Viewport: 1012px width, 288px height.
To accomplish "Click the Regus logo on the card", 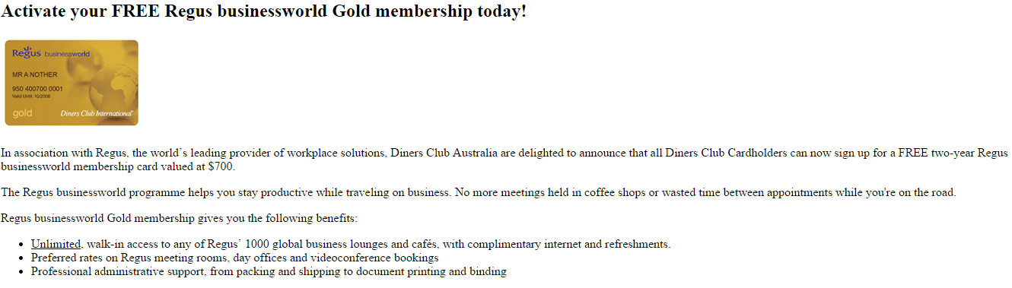I will [x=27, y=52].
